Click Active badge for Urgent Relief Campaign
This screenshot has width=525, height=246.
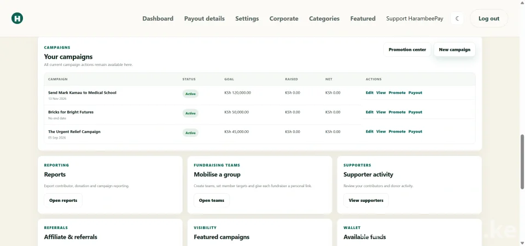[190, 133]
